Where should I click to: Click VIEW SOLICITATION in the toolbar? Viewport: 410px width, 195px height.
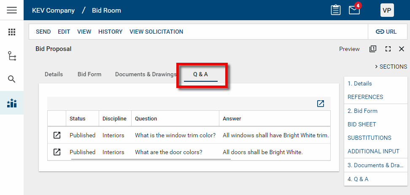tap(156, 32)
